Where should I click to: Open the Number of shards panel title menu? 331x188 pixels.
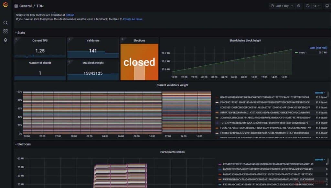(x=40, y=63)
